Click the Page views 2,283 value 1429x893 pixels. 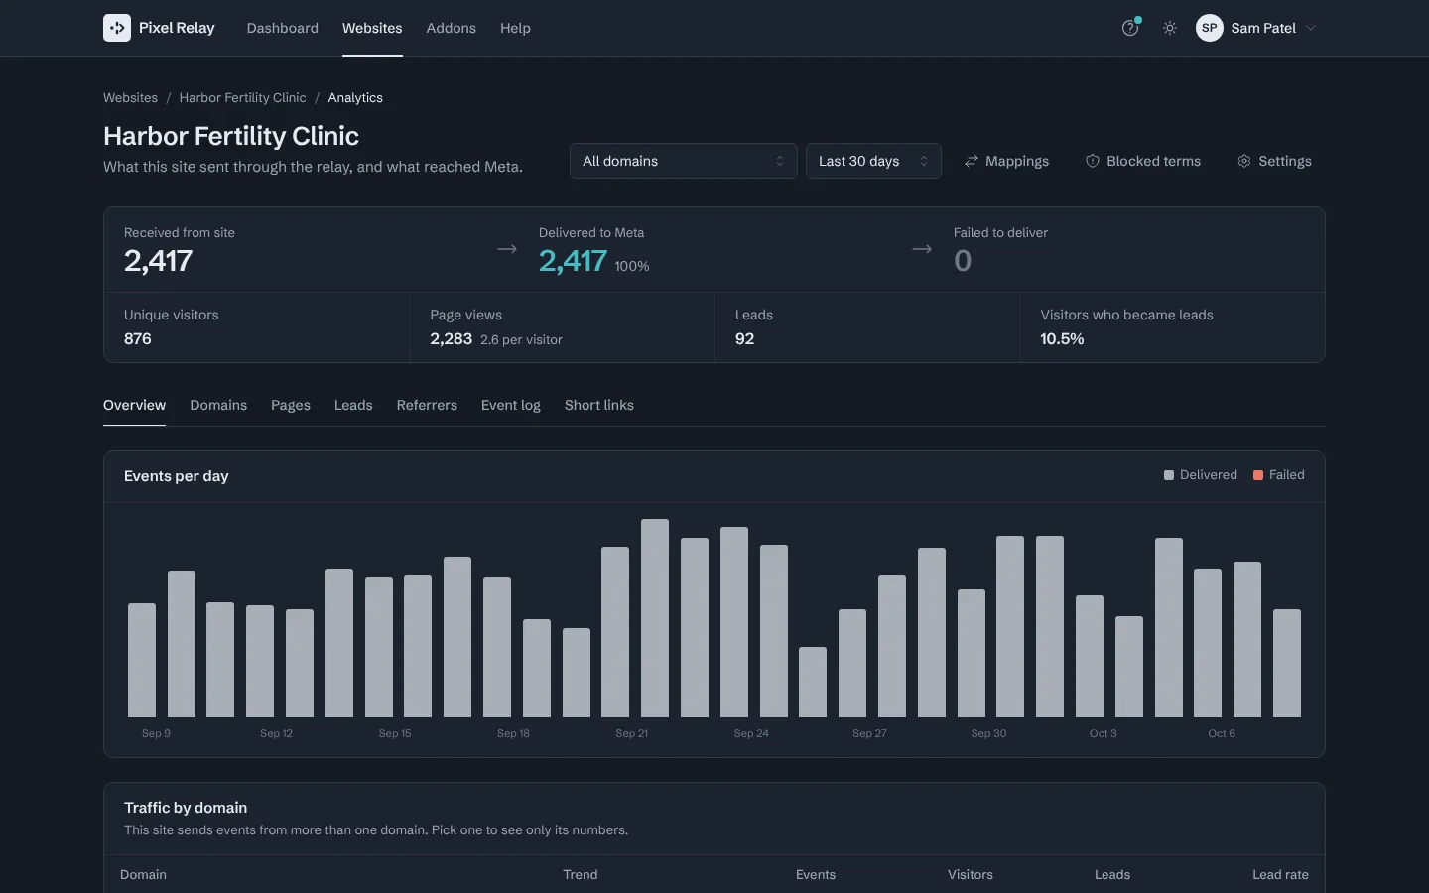451,338
